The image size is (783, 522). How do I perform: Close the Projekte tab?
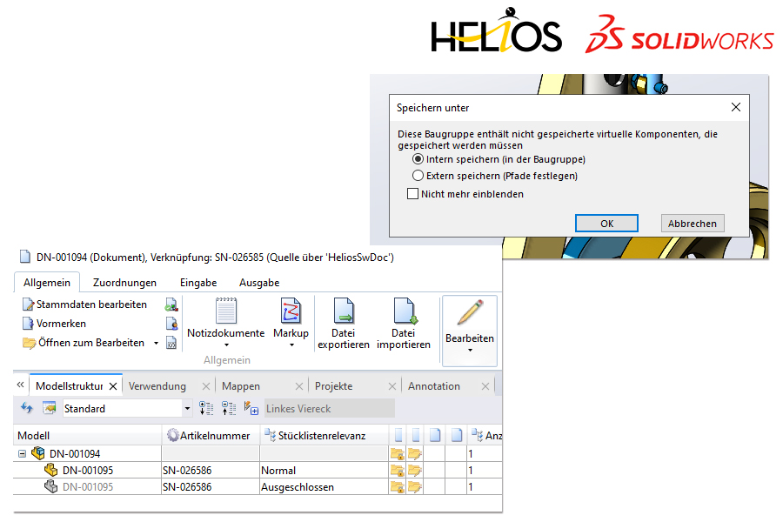[x=392, y=386]
